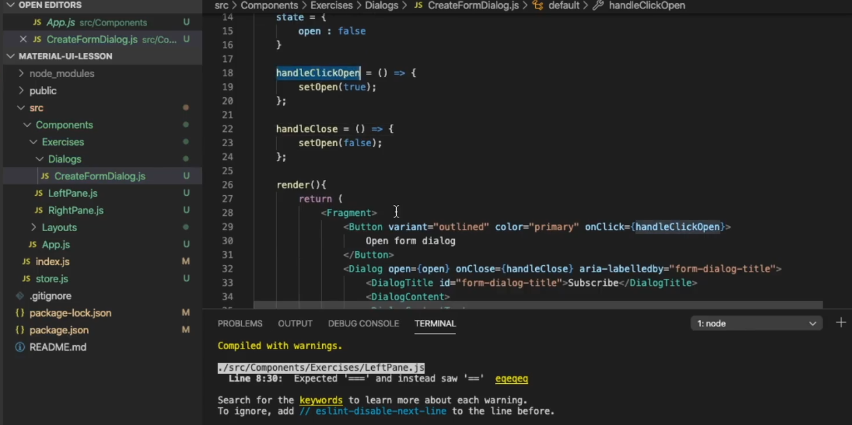Open the eqegeq eslint rule link
The height and width of the screenshot is (425, 852).
(512, 378)
